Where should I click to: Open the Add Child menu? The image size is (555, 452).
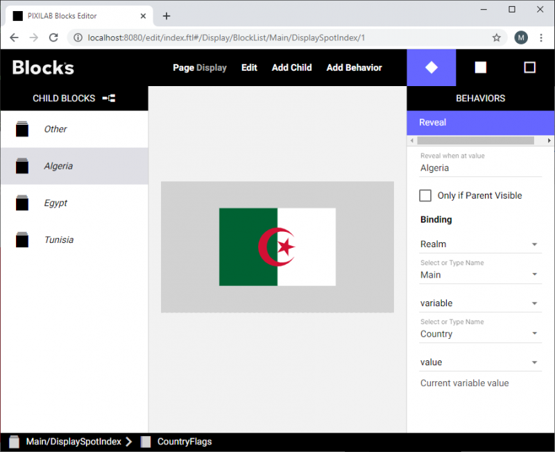(291, 67)
